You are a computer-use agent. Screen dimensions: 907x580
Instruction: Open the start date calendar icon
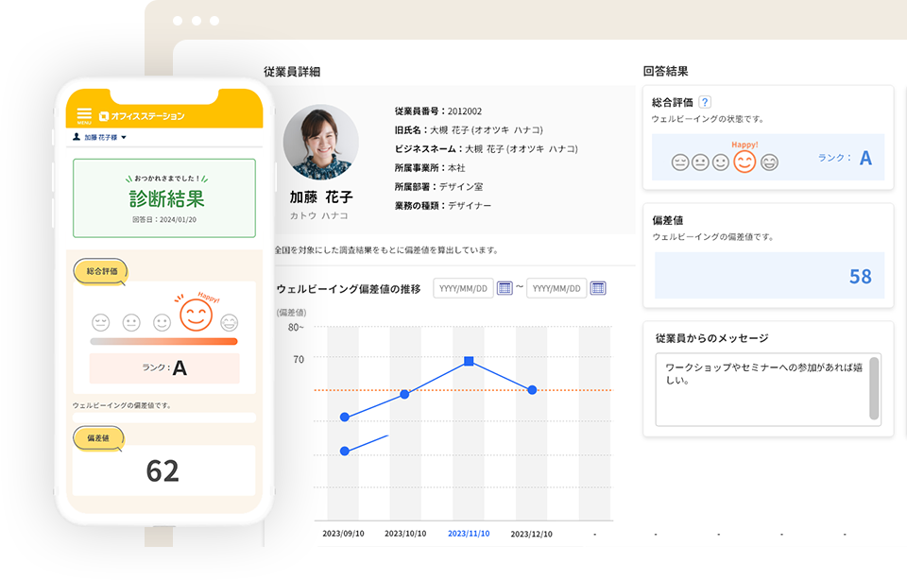tap(505, 288)
